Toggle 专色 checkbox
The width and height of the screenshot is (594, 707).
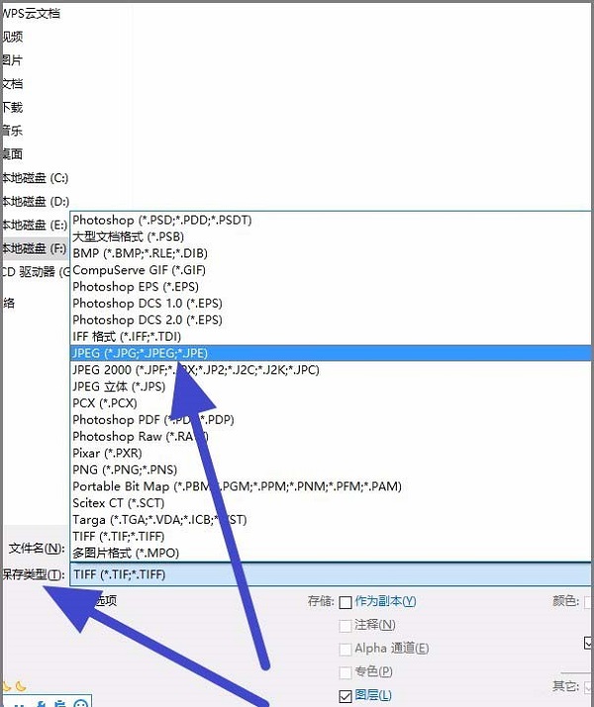coord(346,672)
